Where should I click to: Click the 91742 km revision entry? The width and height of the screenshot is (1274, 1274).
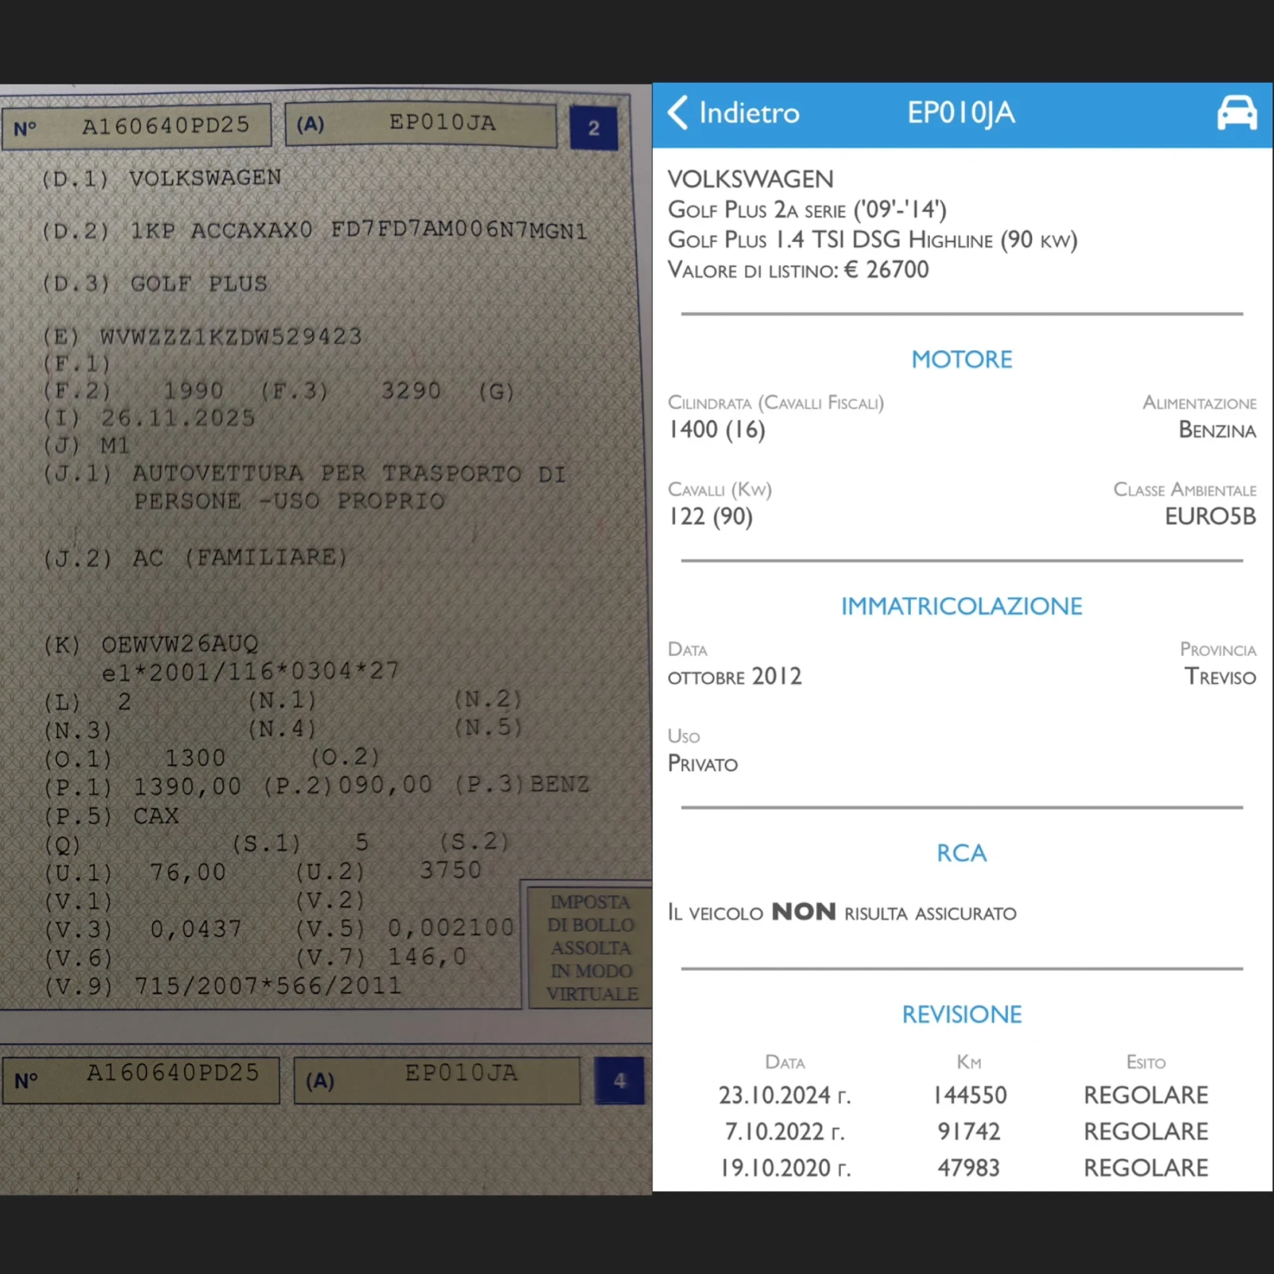coord(968,1131)
